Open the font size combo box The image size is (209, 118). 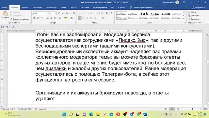click(x=52, y=13)
